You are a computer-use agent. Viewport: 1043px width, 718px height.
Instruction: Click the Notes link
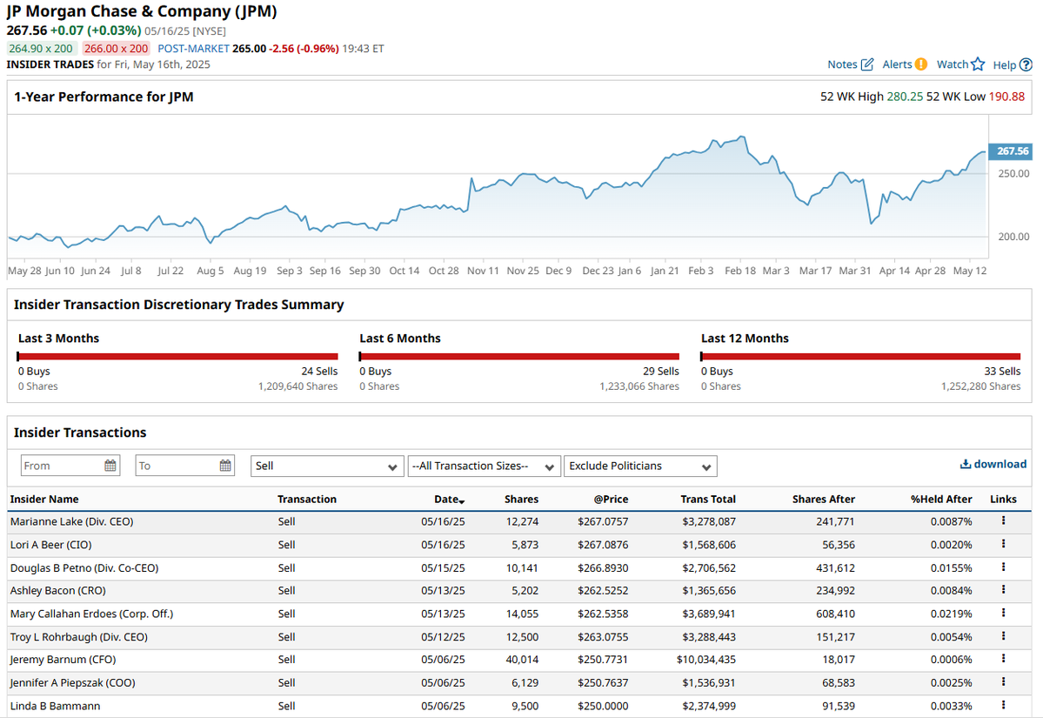pyautogui.click(x=842, y=64)
